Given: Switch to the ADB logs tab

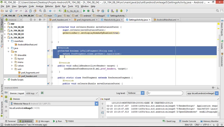Looking at the screenshot, I should tap(30, 93).
